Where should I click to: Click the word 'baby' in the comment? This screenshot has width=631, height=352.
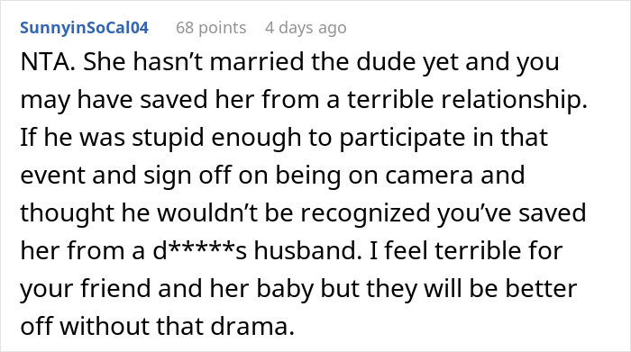[x=285, y=289]
